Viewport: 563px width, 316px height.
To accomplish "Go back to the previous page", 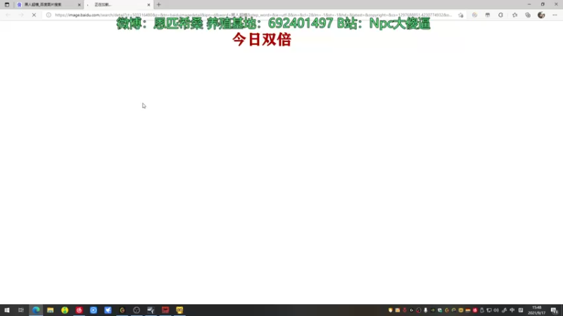I will pyautogui.click(x=8, y=15).
